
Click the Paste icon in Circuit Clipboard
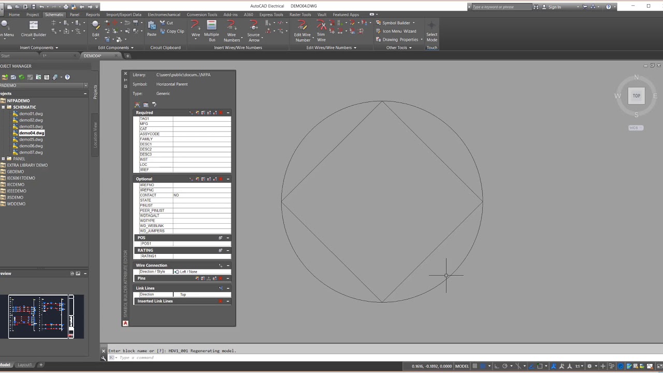coord(152,29)
